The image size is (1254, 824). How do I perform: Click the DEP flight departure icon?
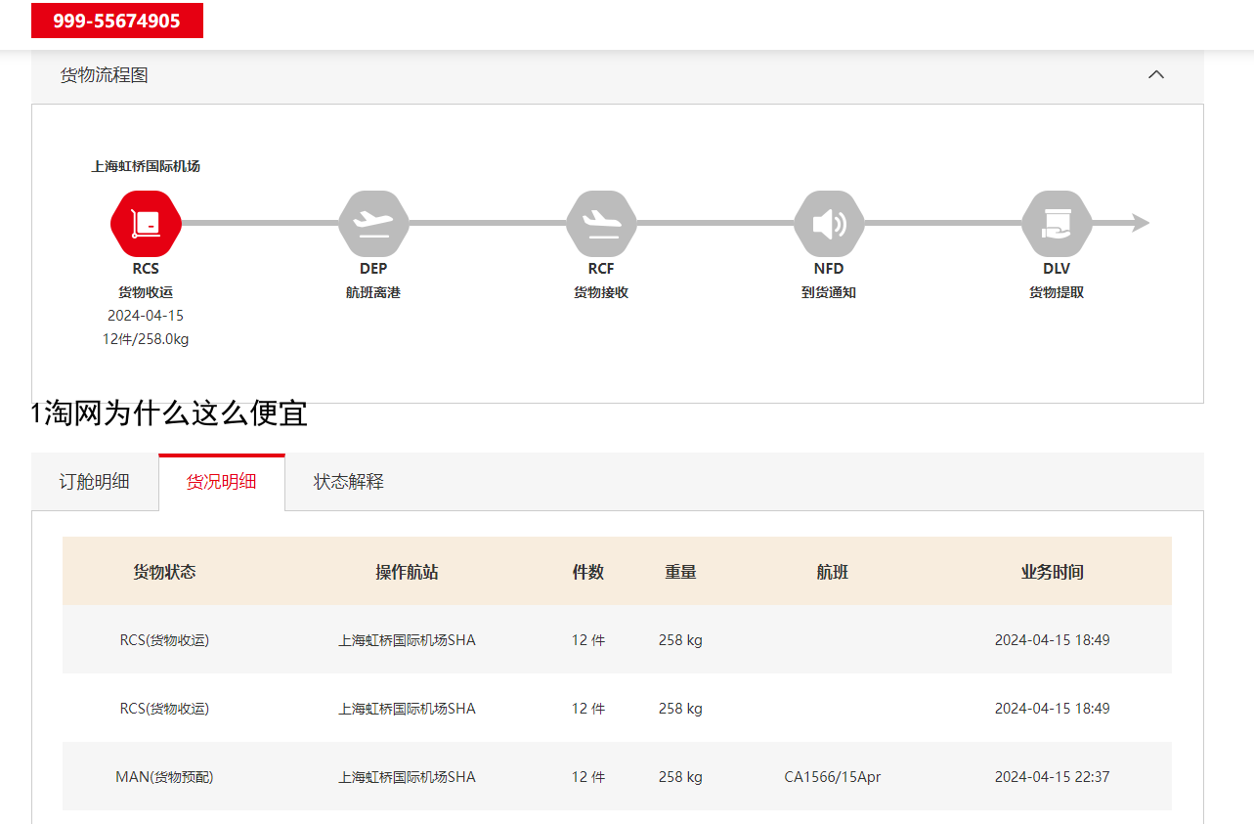coord(373,224)
